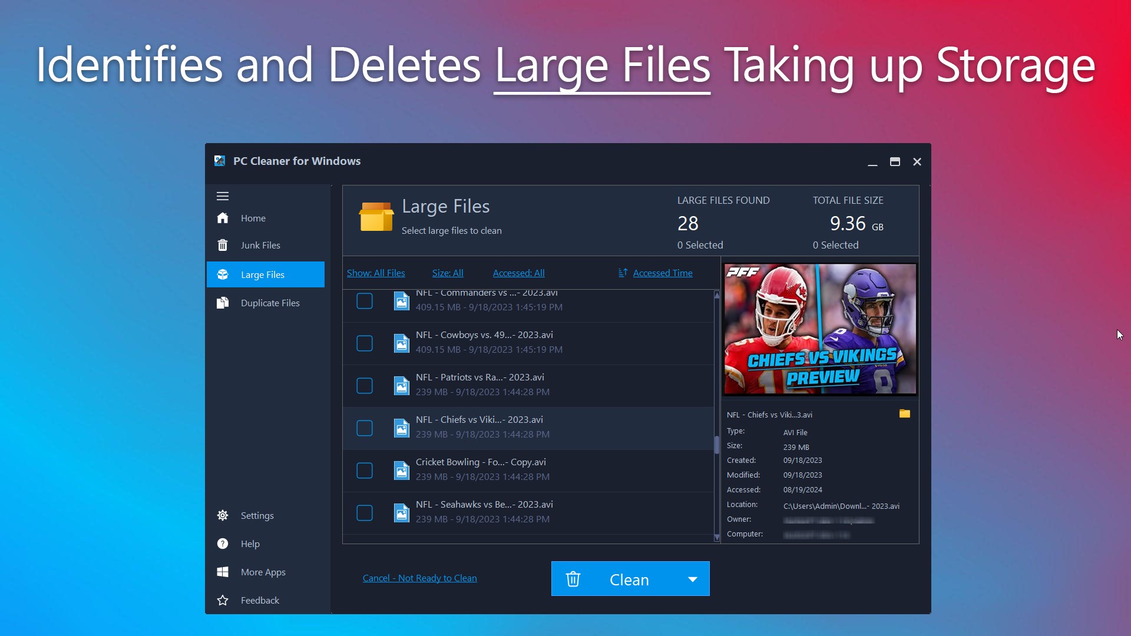This screenshot has width=1131, height=636.
Task: Select Large Files in the sidebar
Action: [x=263, y=274]
